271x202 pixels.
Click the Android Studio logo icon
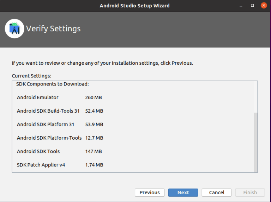click(14, 29)
